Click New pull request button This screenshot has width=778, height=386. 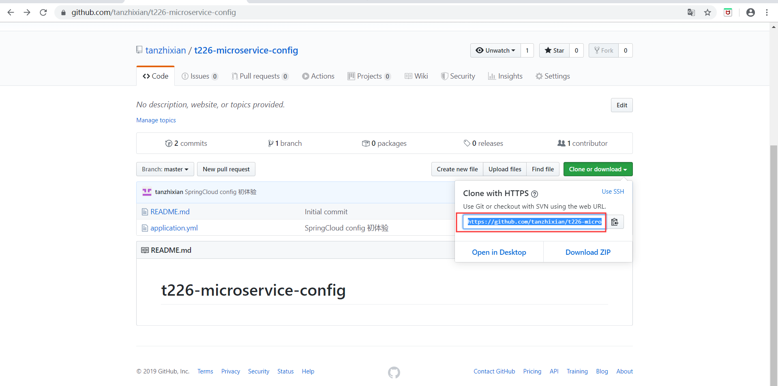tap(226, 169)
